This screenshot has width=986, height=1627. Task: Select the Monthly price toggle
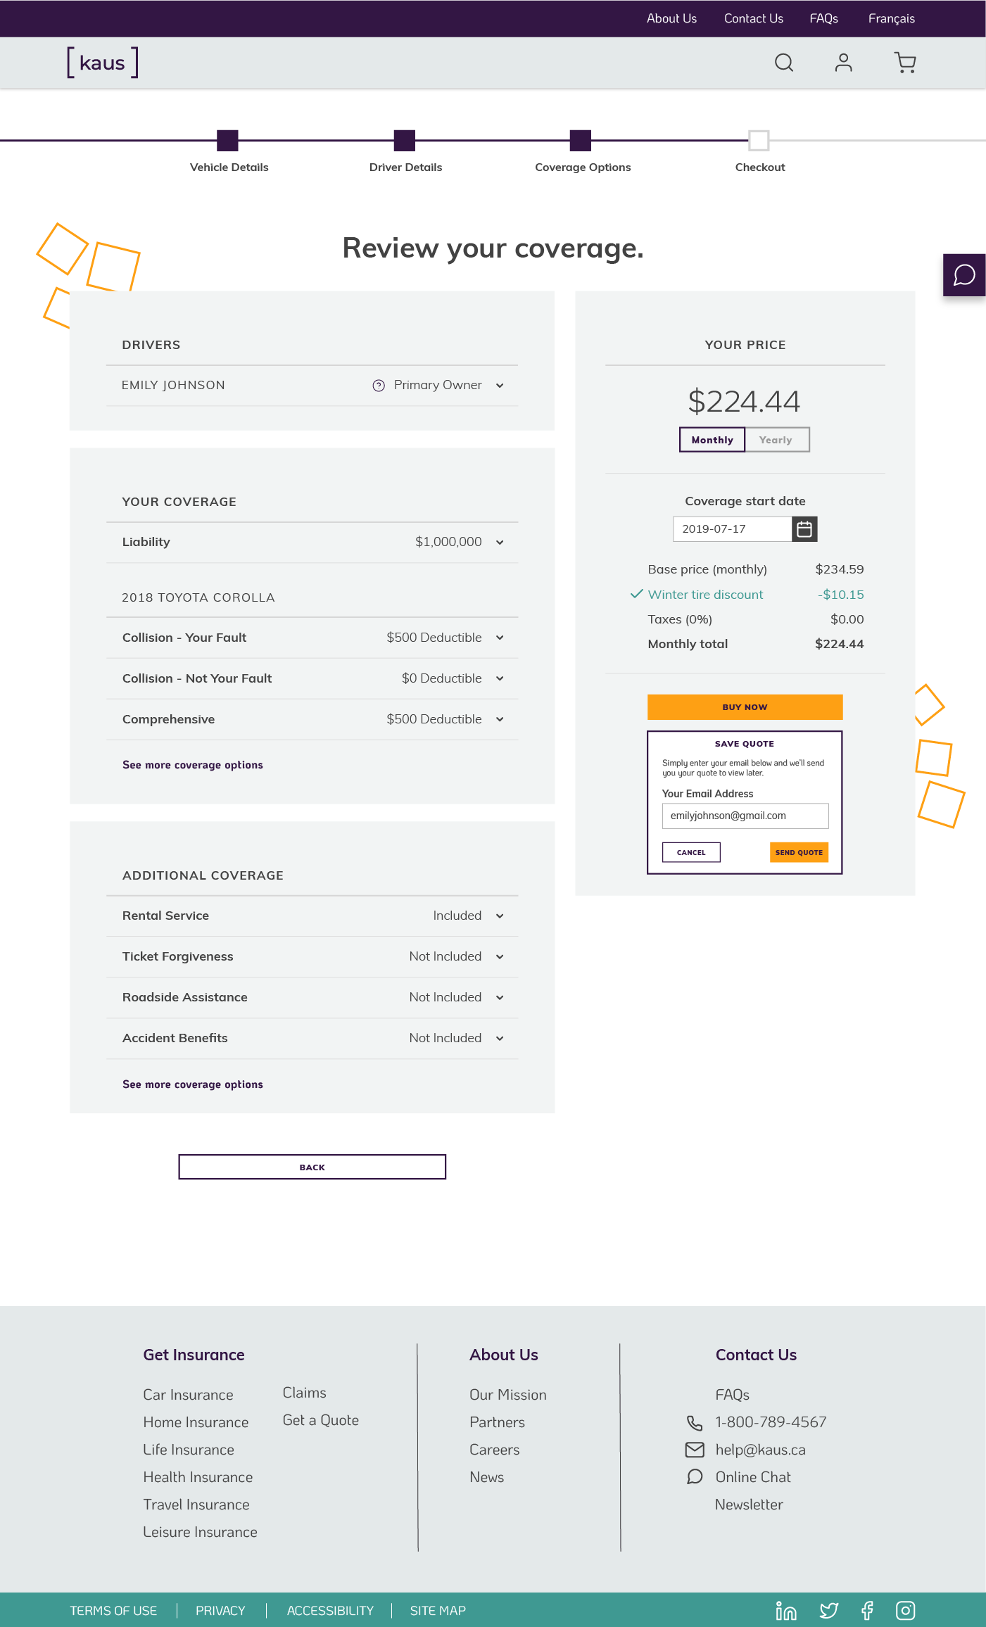(x=712, y=440)
